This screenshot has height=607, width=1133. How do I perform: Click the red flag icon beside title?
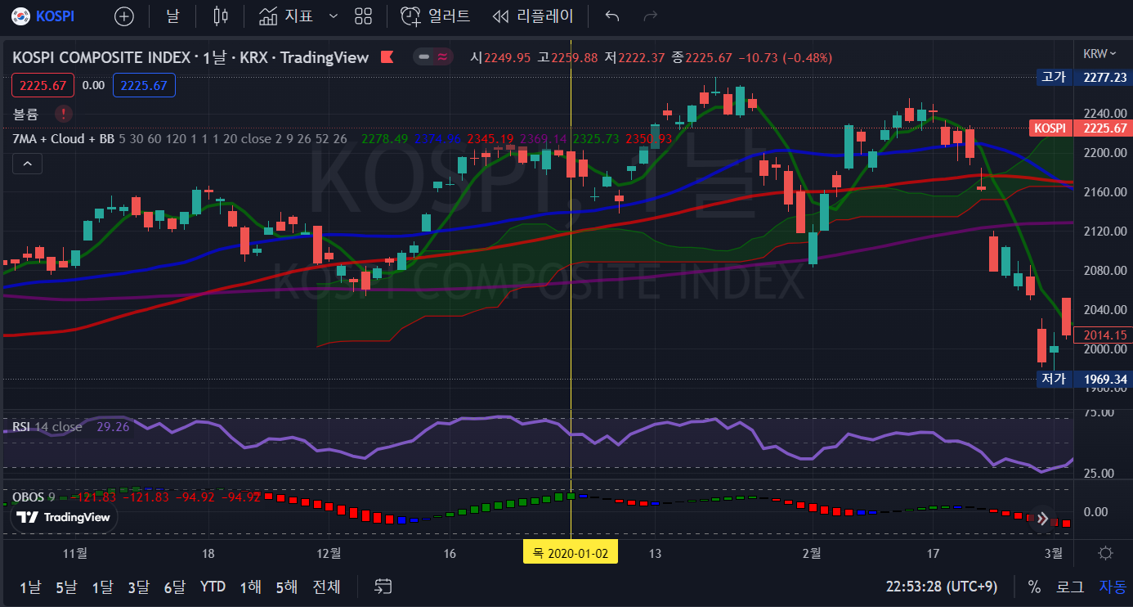tap(387, 57)
